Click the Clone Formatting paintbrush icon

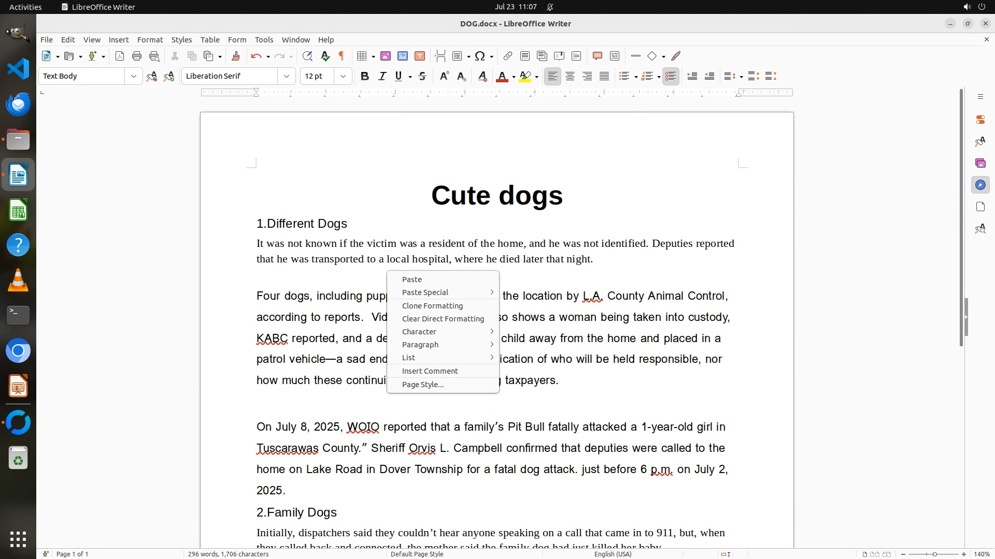[x=236, y=56]
